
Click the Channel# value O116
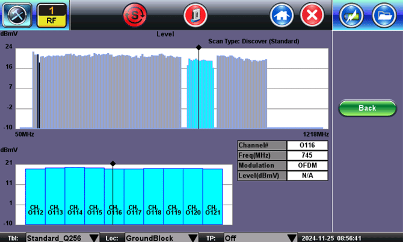pyautogui.click(x=307, y=145)
